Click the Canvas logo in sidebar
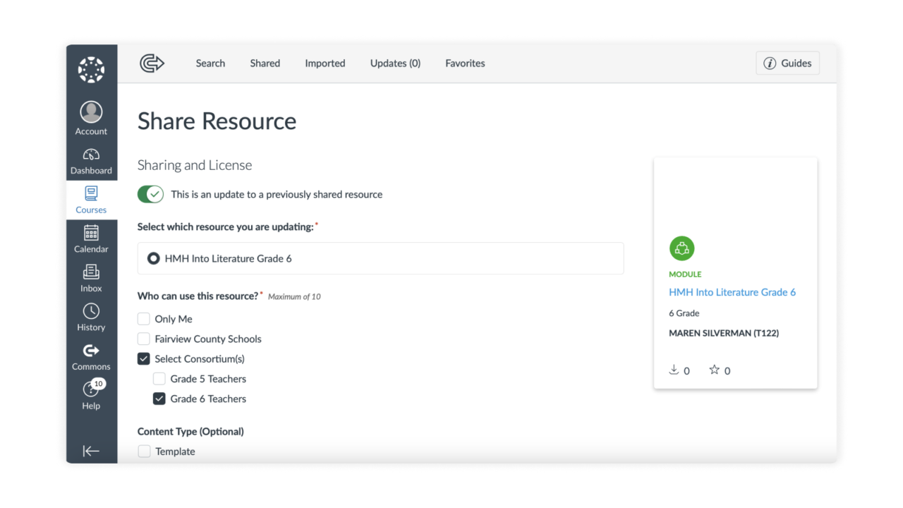The height and width of the screenshot is (508, 903). 91,70
